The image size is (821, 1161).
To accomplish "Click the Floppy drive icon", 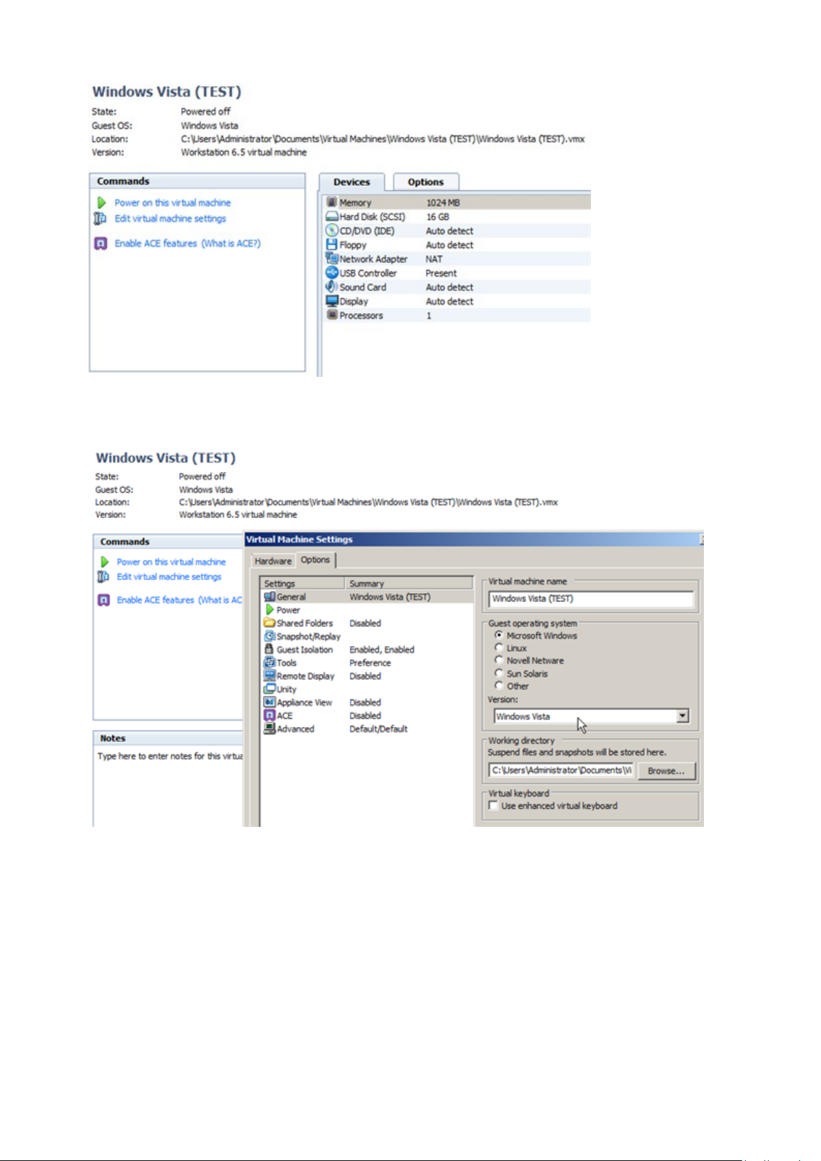I will 332,245.
